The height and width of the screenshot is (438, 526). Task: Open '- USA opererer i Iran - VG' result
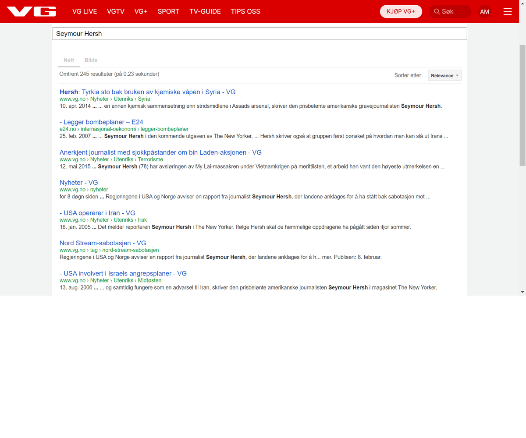pyautogui.click(x=97, y=213)
